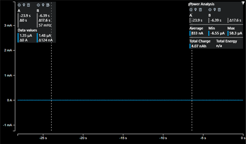
Task: Click the -25 s time axis label
Action: click(43, 138)
